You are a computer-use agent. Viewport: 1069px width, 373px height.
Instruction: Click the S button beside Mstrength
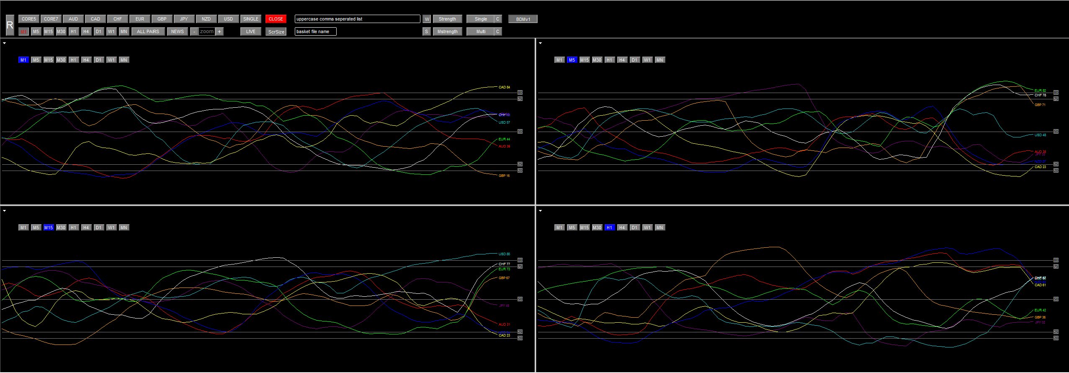[x=427, y=31]
